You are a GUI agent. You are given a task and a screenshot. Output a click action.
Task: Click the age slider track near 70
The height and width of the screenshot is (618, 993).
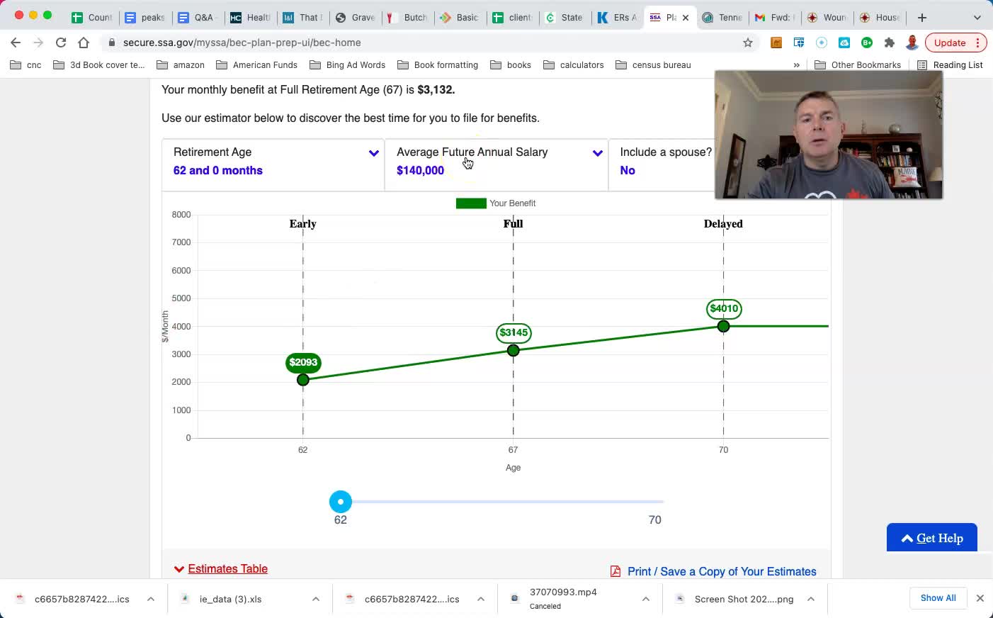tap(655, 502)
